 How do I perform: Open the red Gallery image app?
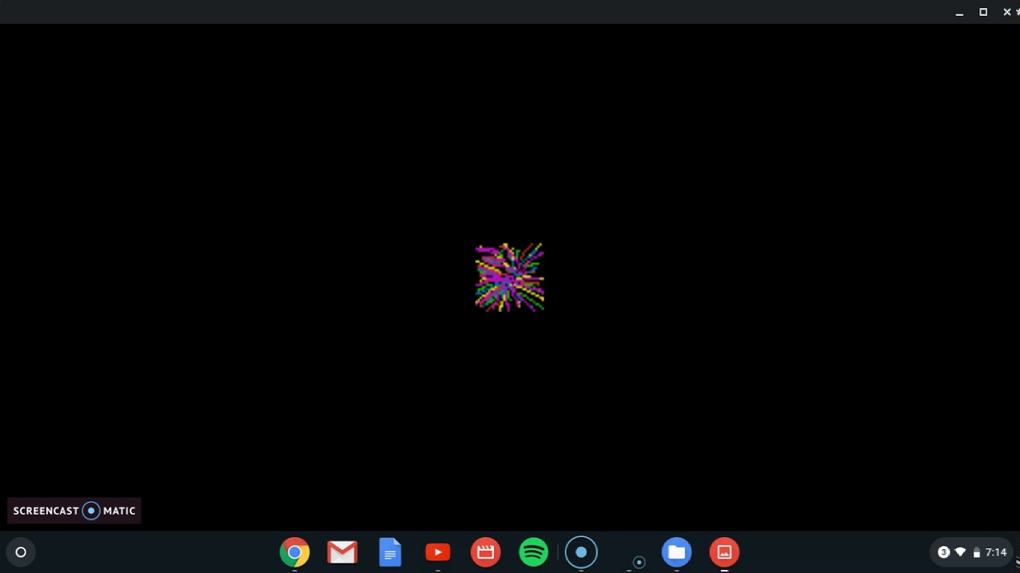tap(724, 552)
